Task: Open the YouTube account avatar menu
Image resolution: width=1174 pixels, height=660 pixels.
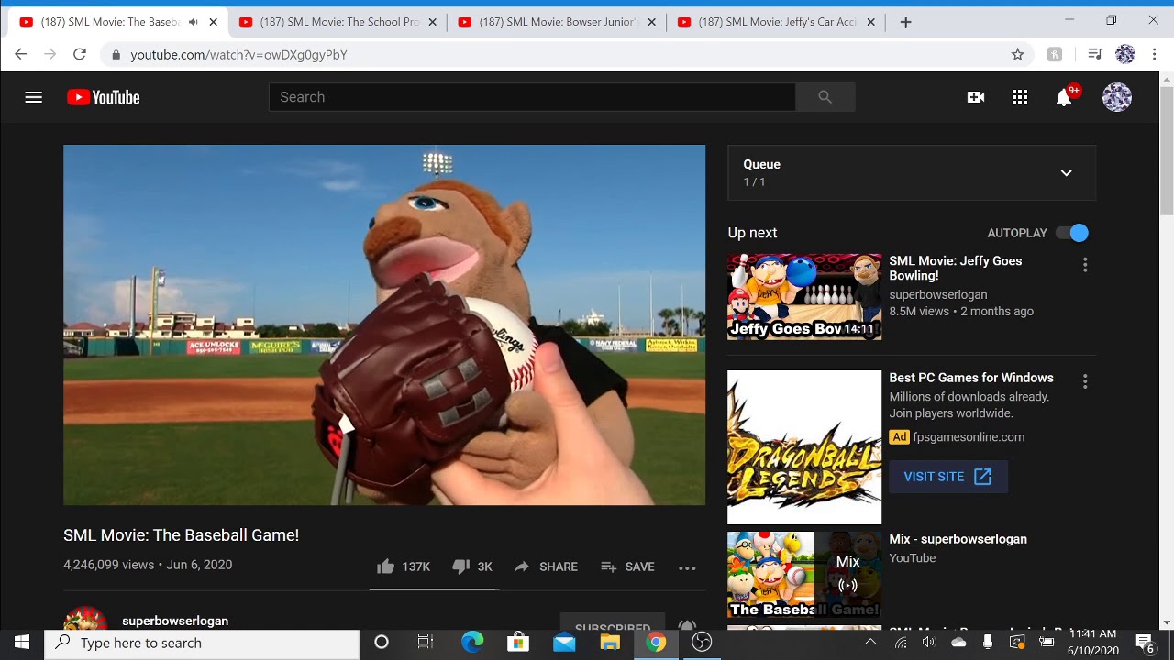Action: pos(1117,97)
